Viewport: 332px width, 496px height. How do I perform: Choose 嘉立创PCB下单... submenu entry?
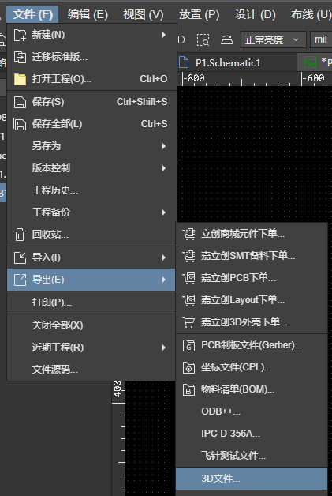pos(252,278)
